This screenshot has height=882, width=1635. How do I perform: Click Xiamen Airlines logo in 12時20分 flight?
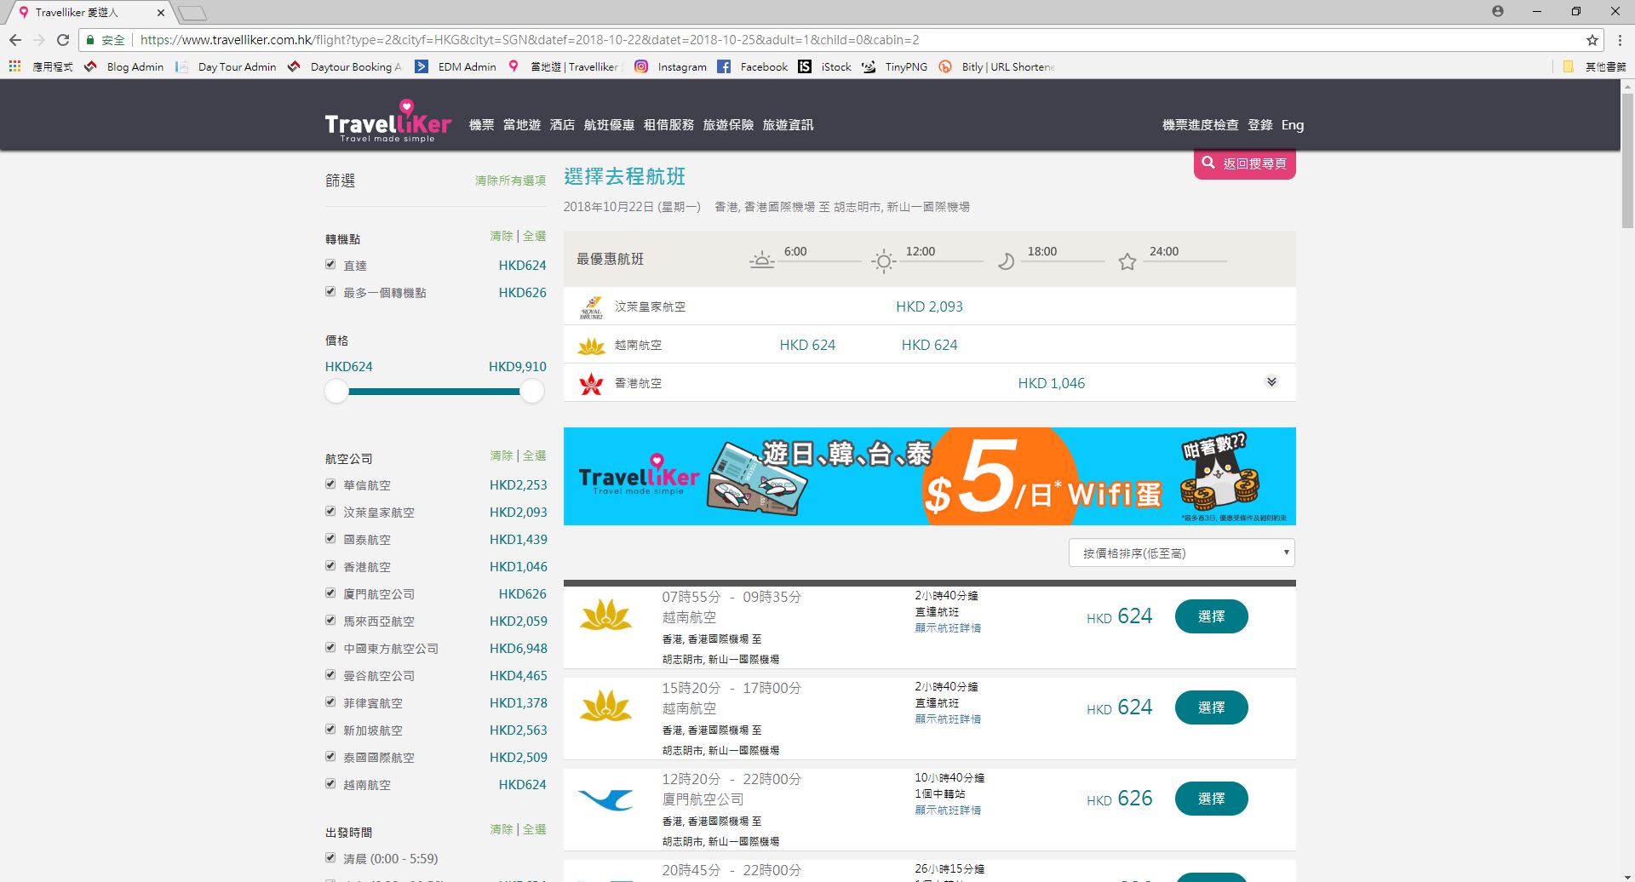point(605,799)
